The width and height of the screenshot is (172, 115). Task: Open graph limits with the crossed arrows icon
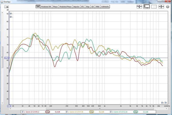click(161, 7)
